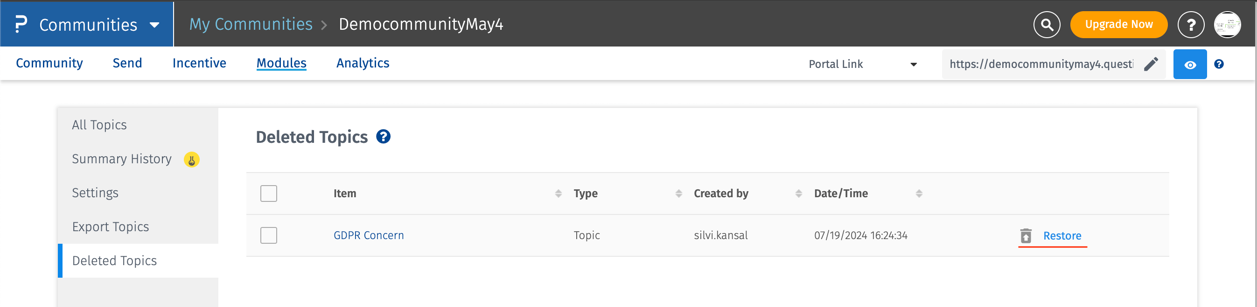This screenshot has width=1257, height=307.
Task: Tick the select-all checkbox in table header
Action: pos(268,194)
